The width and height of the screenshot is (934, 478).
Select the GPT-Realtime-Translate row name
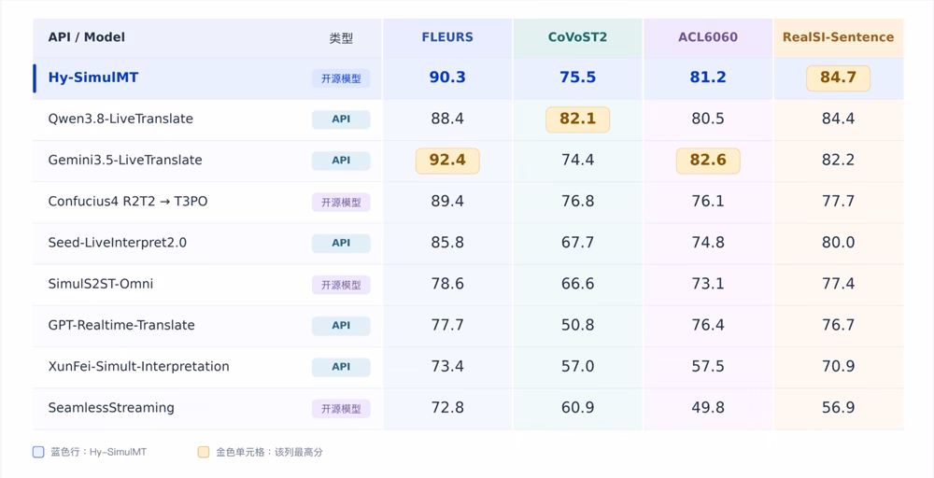click(121, 325)
